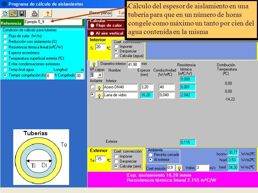Choose Temperatura superficial exterior option
The image size is (258, 193).
coord(5,58)
